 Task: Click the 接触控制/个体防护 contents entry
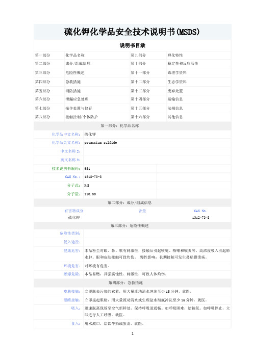[x=82, y=117]
